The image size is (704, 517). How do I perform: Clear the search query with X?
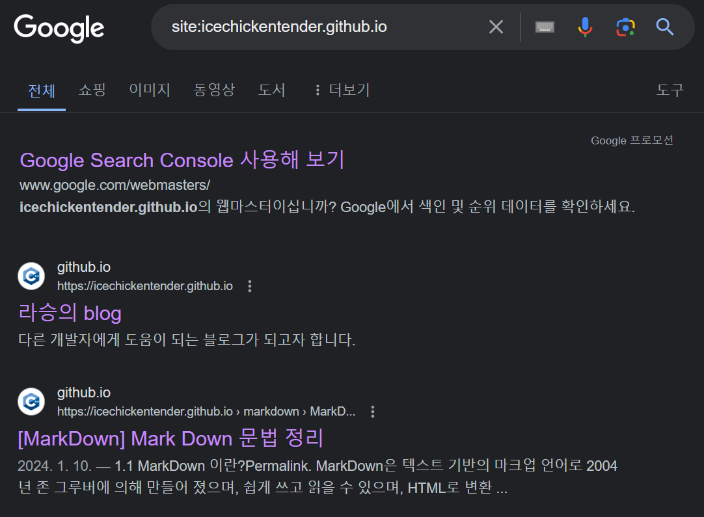click(496, 27)
